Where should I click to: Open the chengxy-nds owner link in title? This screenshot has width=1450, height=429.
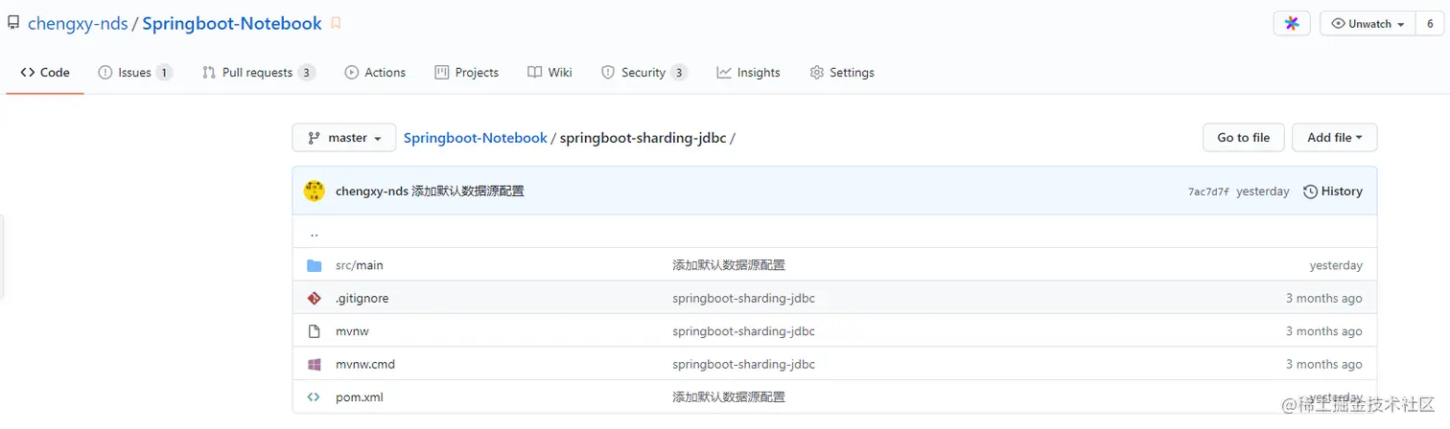coord(78,24)
